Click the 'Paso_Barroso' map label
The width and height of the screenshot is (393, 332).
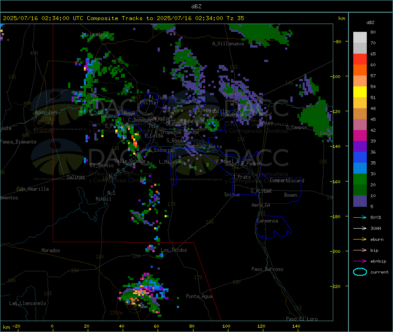pyautogui.click(x=267, y=269)
